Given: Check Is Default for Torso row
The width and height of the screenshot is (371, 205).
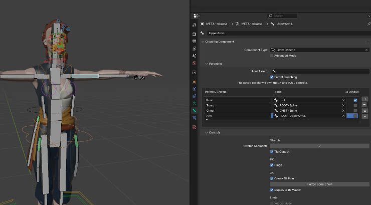Looking at the screenshot, I should [x=355, y=105].
